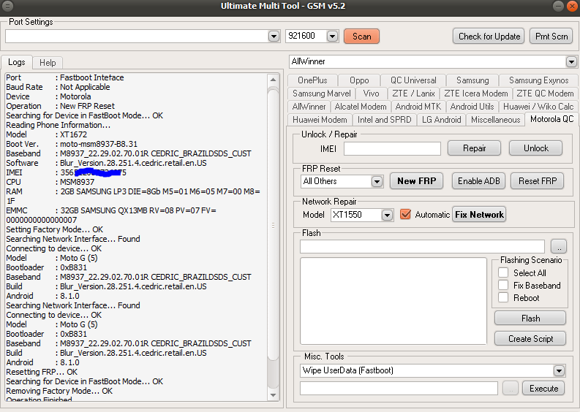Open the Android MTK tab
This screenshot has height=412, width=580.
pos(418,107)
